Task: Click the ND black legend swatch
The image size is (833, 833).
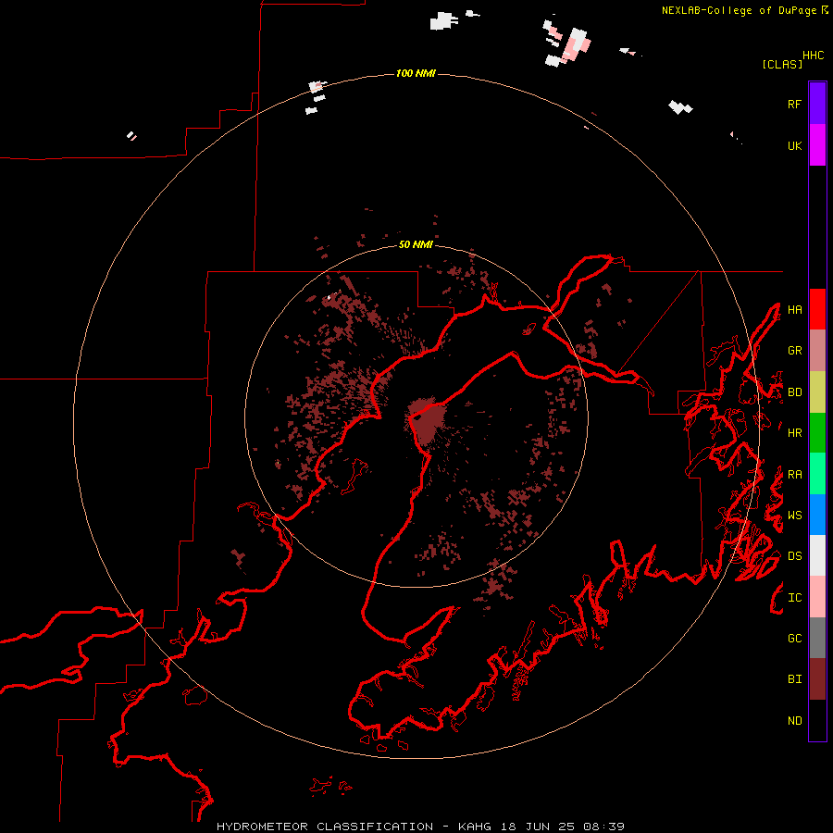Action: tap(817, 720)
